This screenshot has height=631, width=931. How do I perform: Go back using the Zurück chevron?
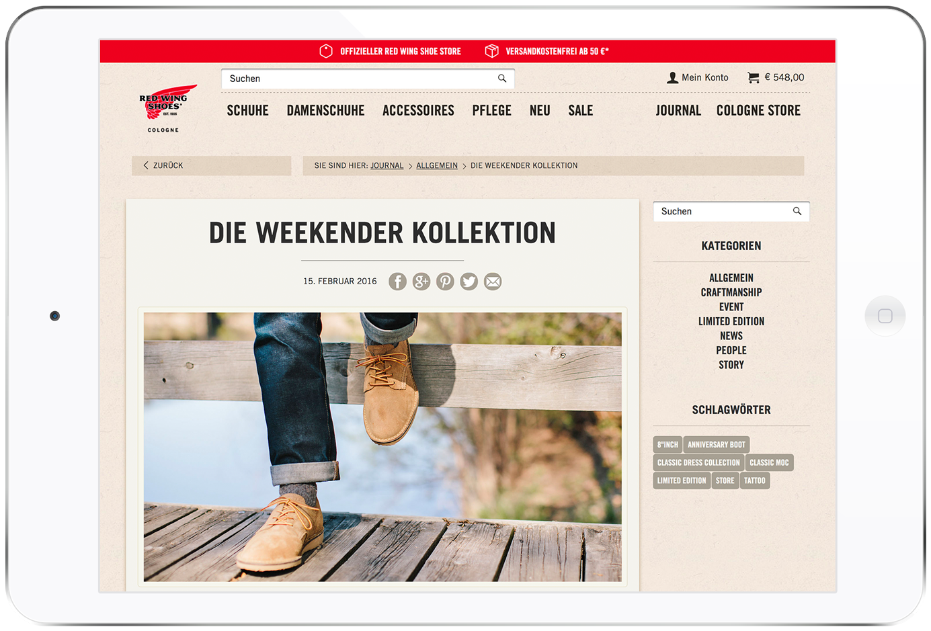pyautogui.click(x=146, y=165)
